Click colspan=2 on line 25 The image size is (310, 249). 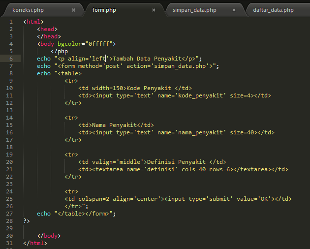tap(93, 199)
